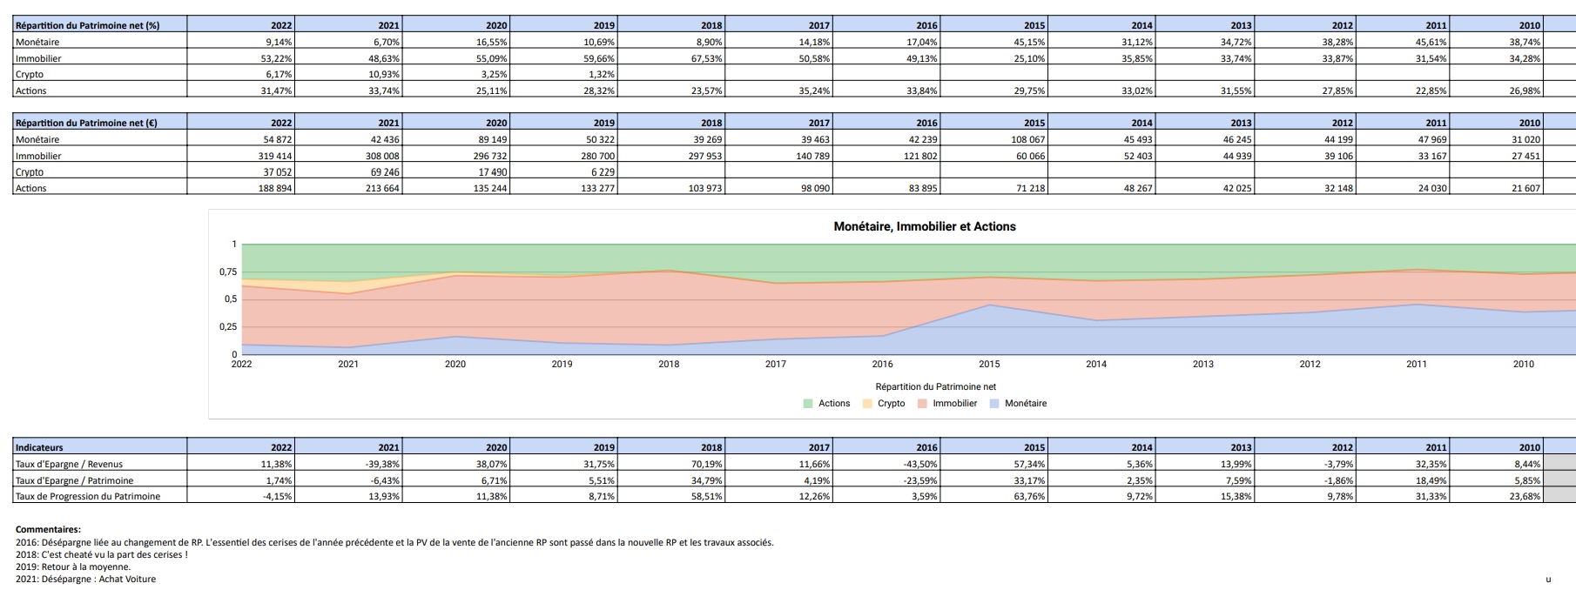Select the comment "2021: Désépargne : Achat Voiture"
The width and height of the screenshot is (1576, 590).
click(x=86, y=579)
